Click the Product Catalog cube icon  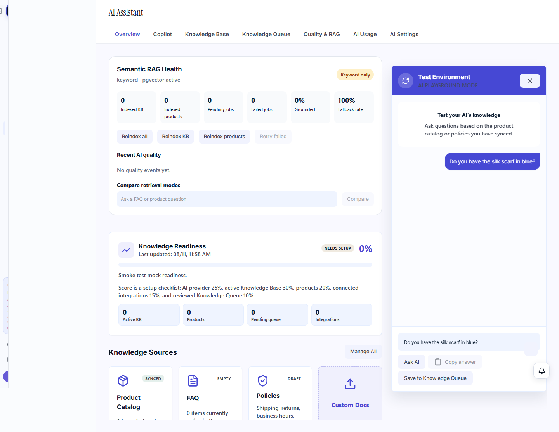pyautogui.click(x=123, y=381)
